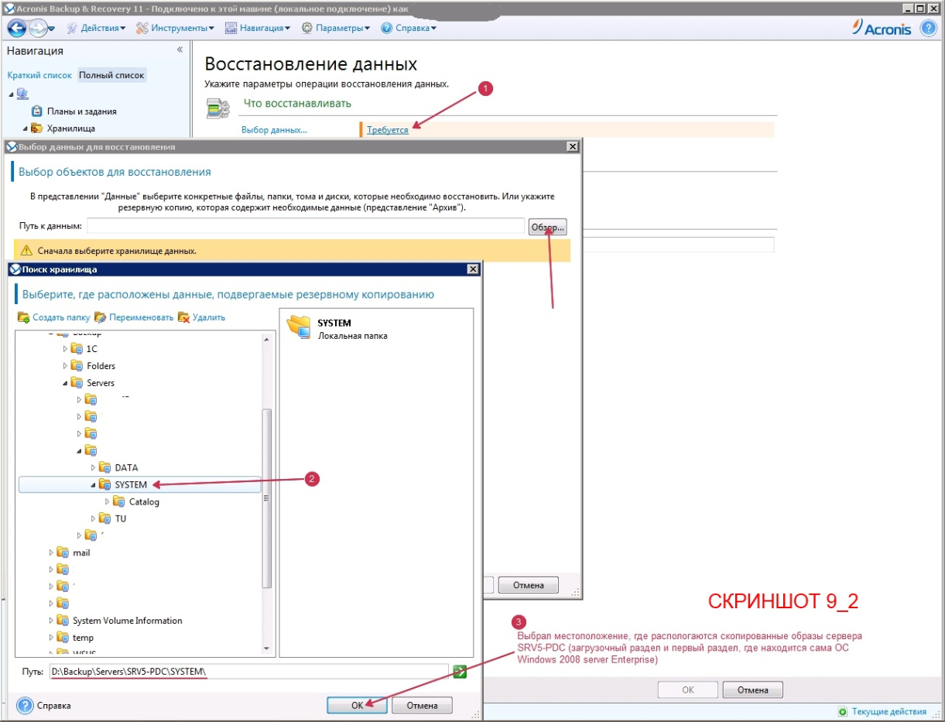The width and height of the screenshot is (945, 722).
Task: Expand the Catalog folder node
Action: click(x=108, y=502)
